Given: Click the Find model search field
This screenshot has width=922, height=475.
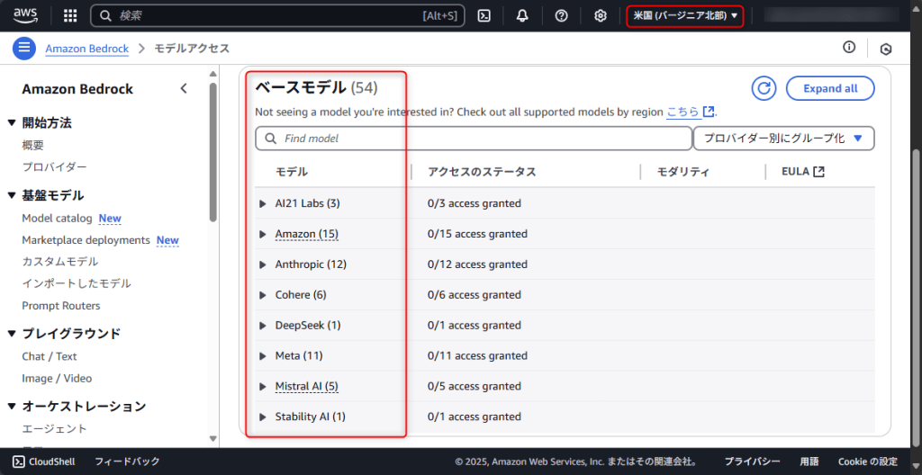Looking at the screenshot, I should (474, 139).
